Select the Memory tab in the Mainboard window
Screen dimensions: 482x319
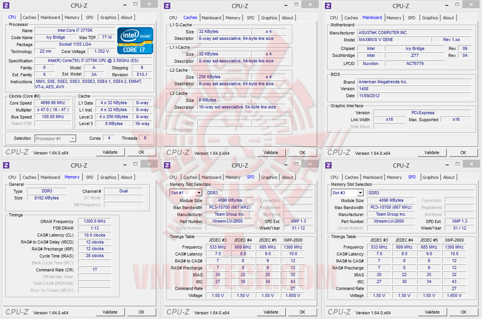pyautogui.click(x=394, y=18)
